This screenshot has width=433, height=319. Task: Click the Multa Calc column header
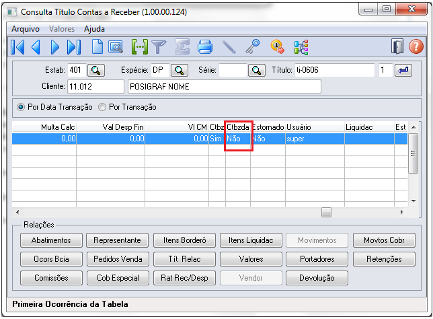point(44,127)
